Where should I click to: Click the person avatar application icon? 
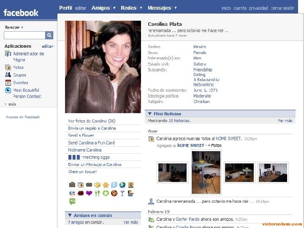pyautogui.click(x=130, y=193)
